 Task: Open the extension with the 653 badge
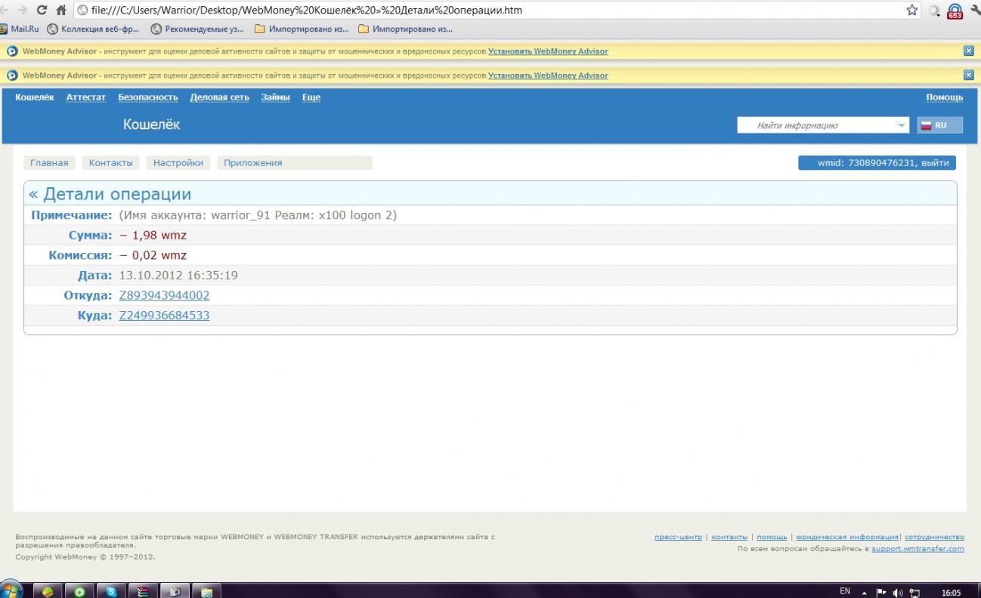[954, 11]
